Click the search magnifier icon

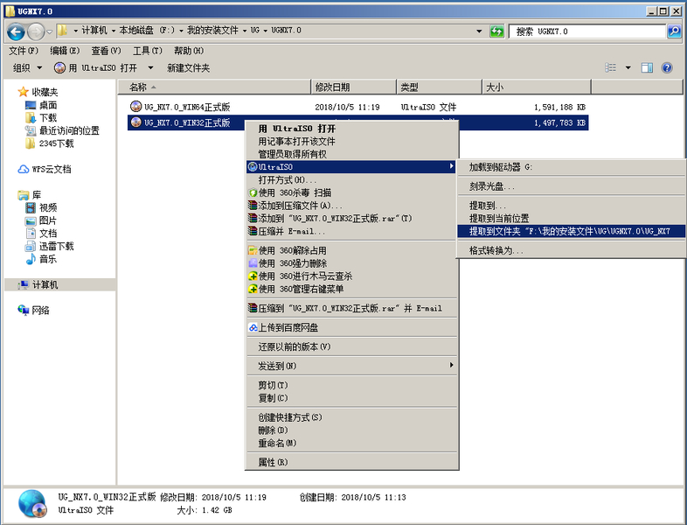(x=674, y=31)
